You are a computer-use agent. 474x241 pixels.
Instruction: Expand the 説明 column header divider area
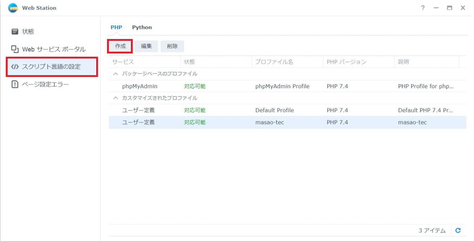tap(459, 62)
